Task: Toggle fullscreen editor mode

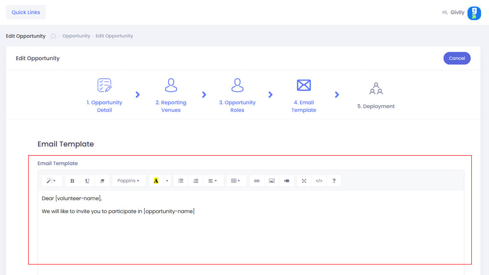Action: click(x=304, y=181)
